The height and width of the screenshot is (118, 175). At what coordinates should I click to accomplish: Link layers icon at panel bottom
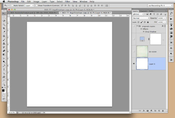[x=140, y=111]
